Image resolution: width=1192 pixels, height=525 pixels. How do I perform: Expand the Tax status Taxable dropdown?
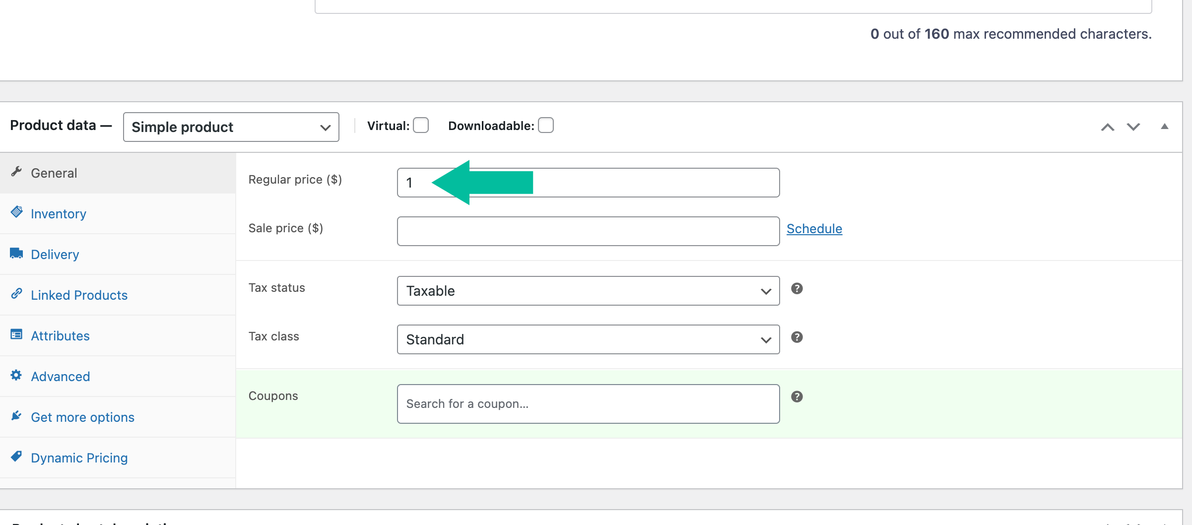tap(588, 291)
